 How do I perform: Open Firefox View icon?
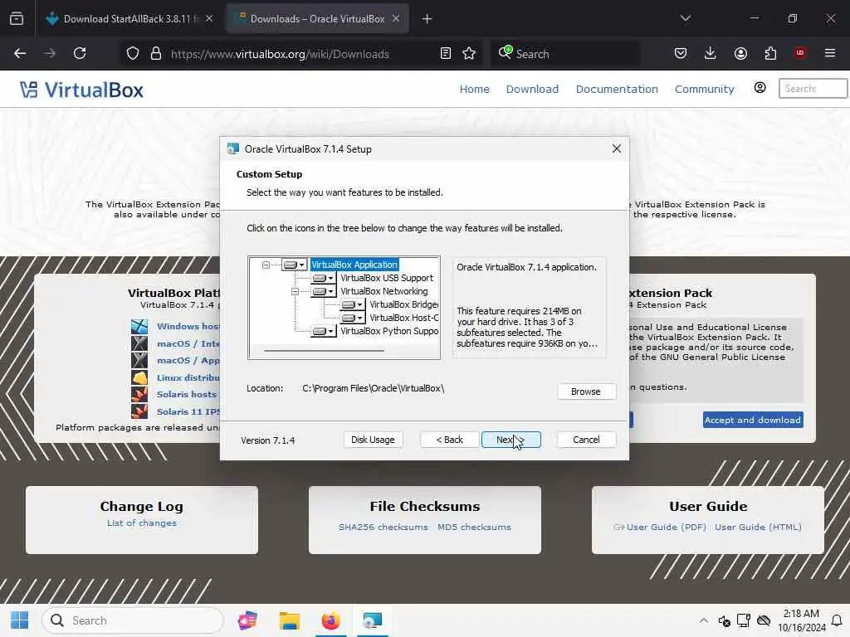(x=17, y=19)
